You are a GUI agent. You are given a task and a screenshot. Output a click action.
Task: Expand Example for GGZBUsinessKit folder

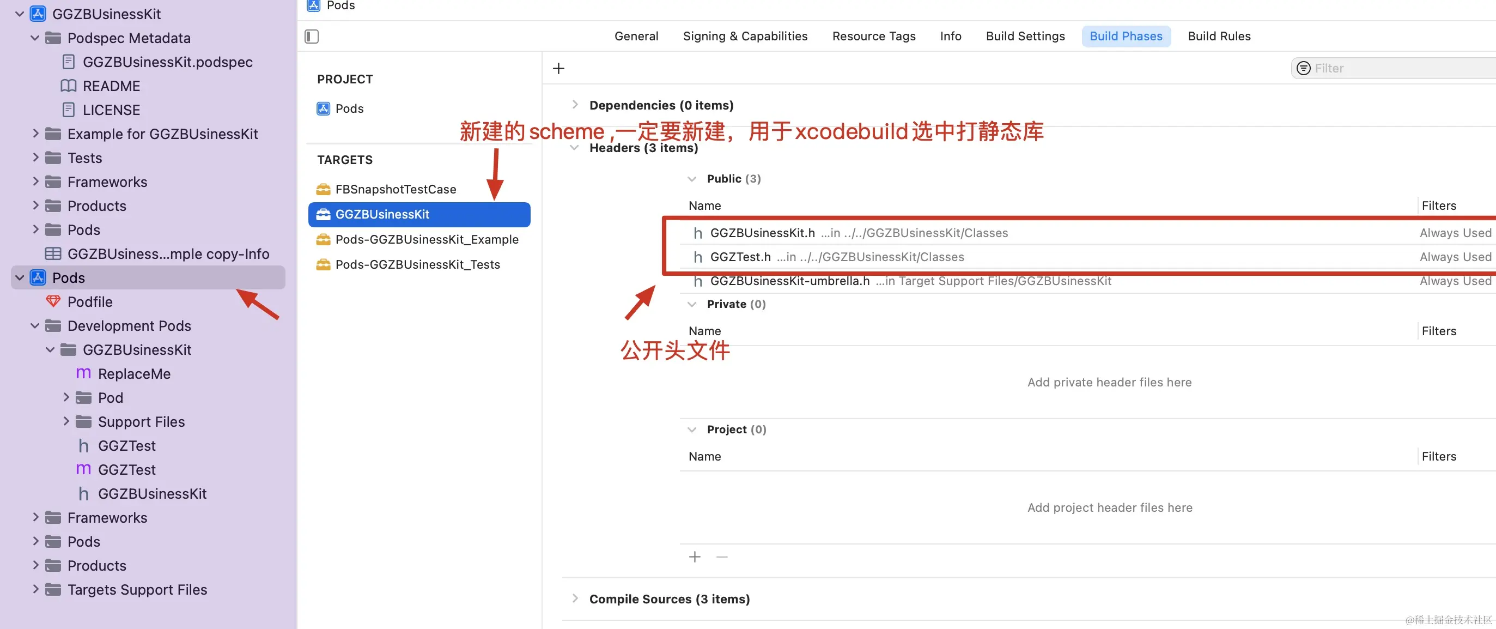point(35,134)
